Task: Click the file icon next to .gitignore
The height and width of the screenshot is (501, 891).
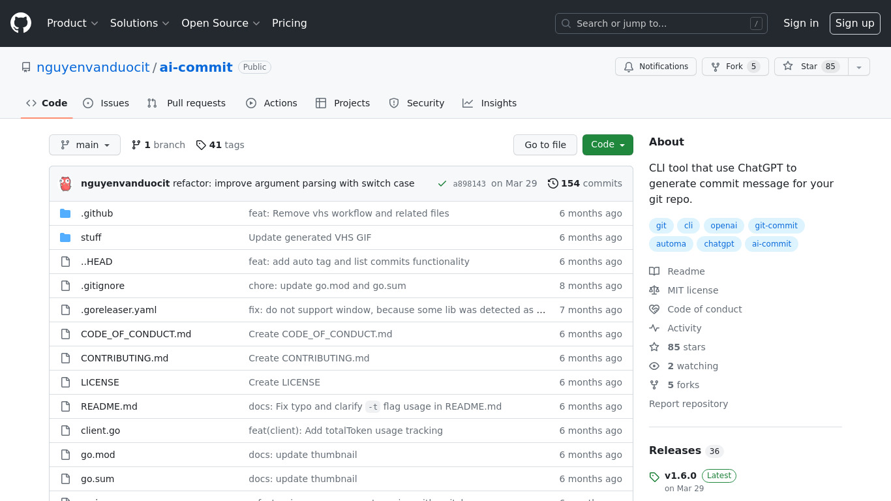Action: tap(65, 286)
